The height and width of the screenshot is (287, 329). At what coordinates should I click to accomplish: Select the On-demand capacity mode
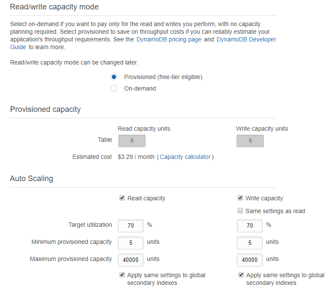coord(114,88)
